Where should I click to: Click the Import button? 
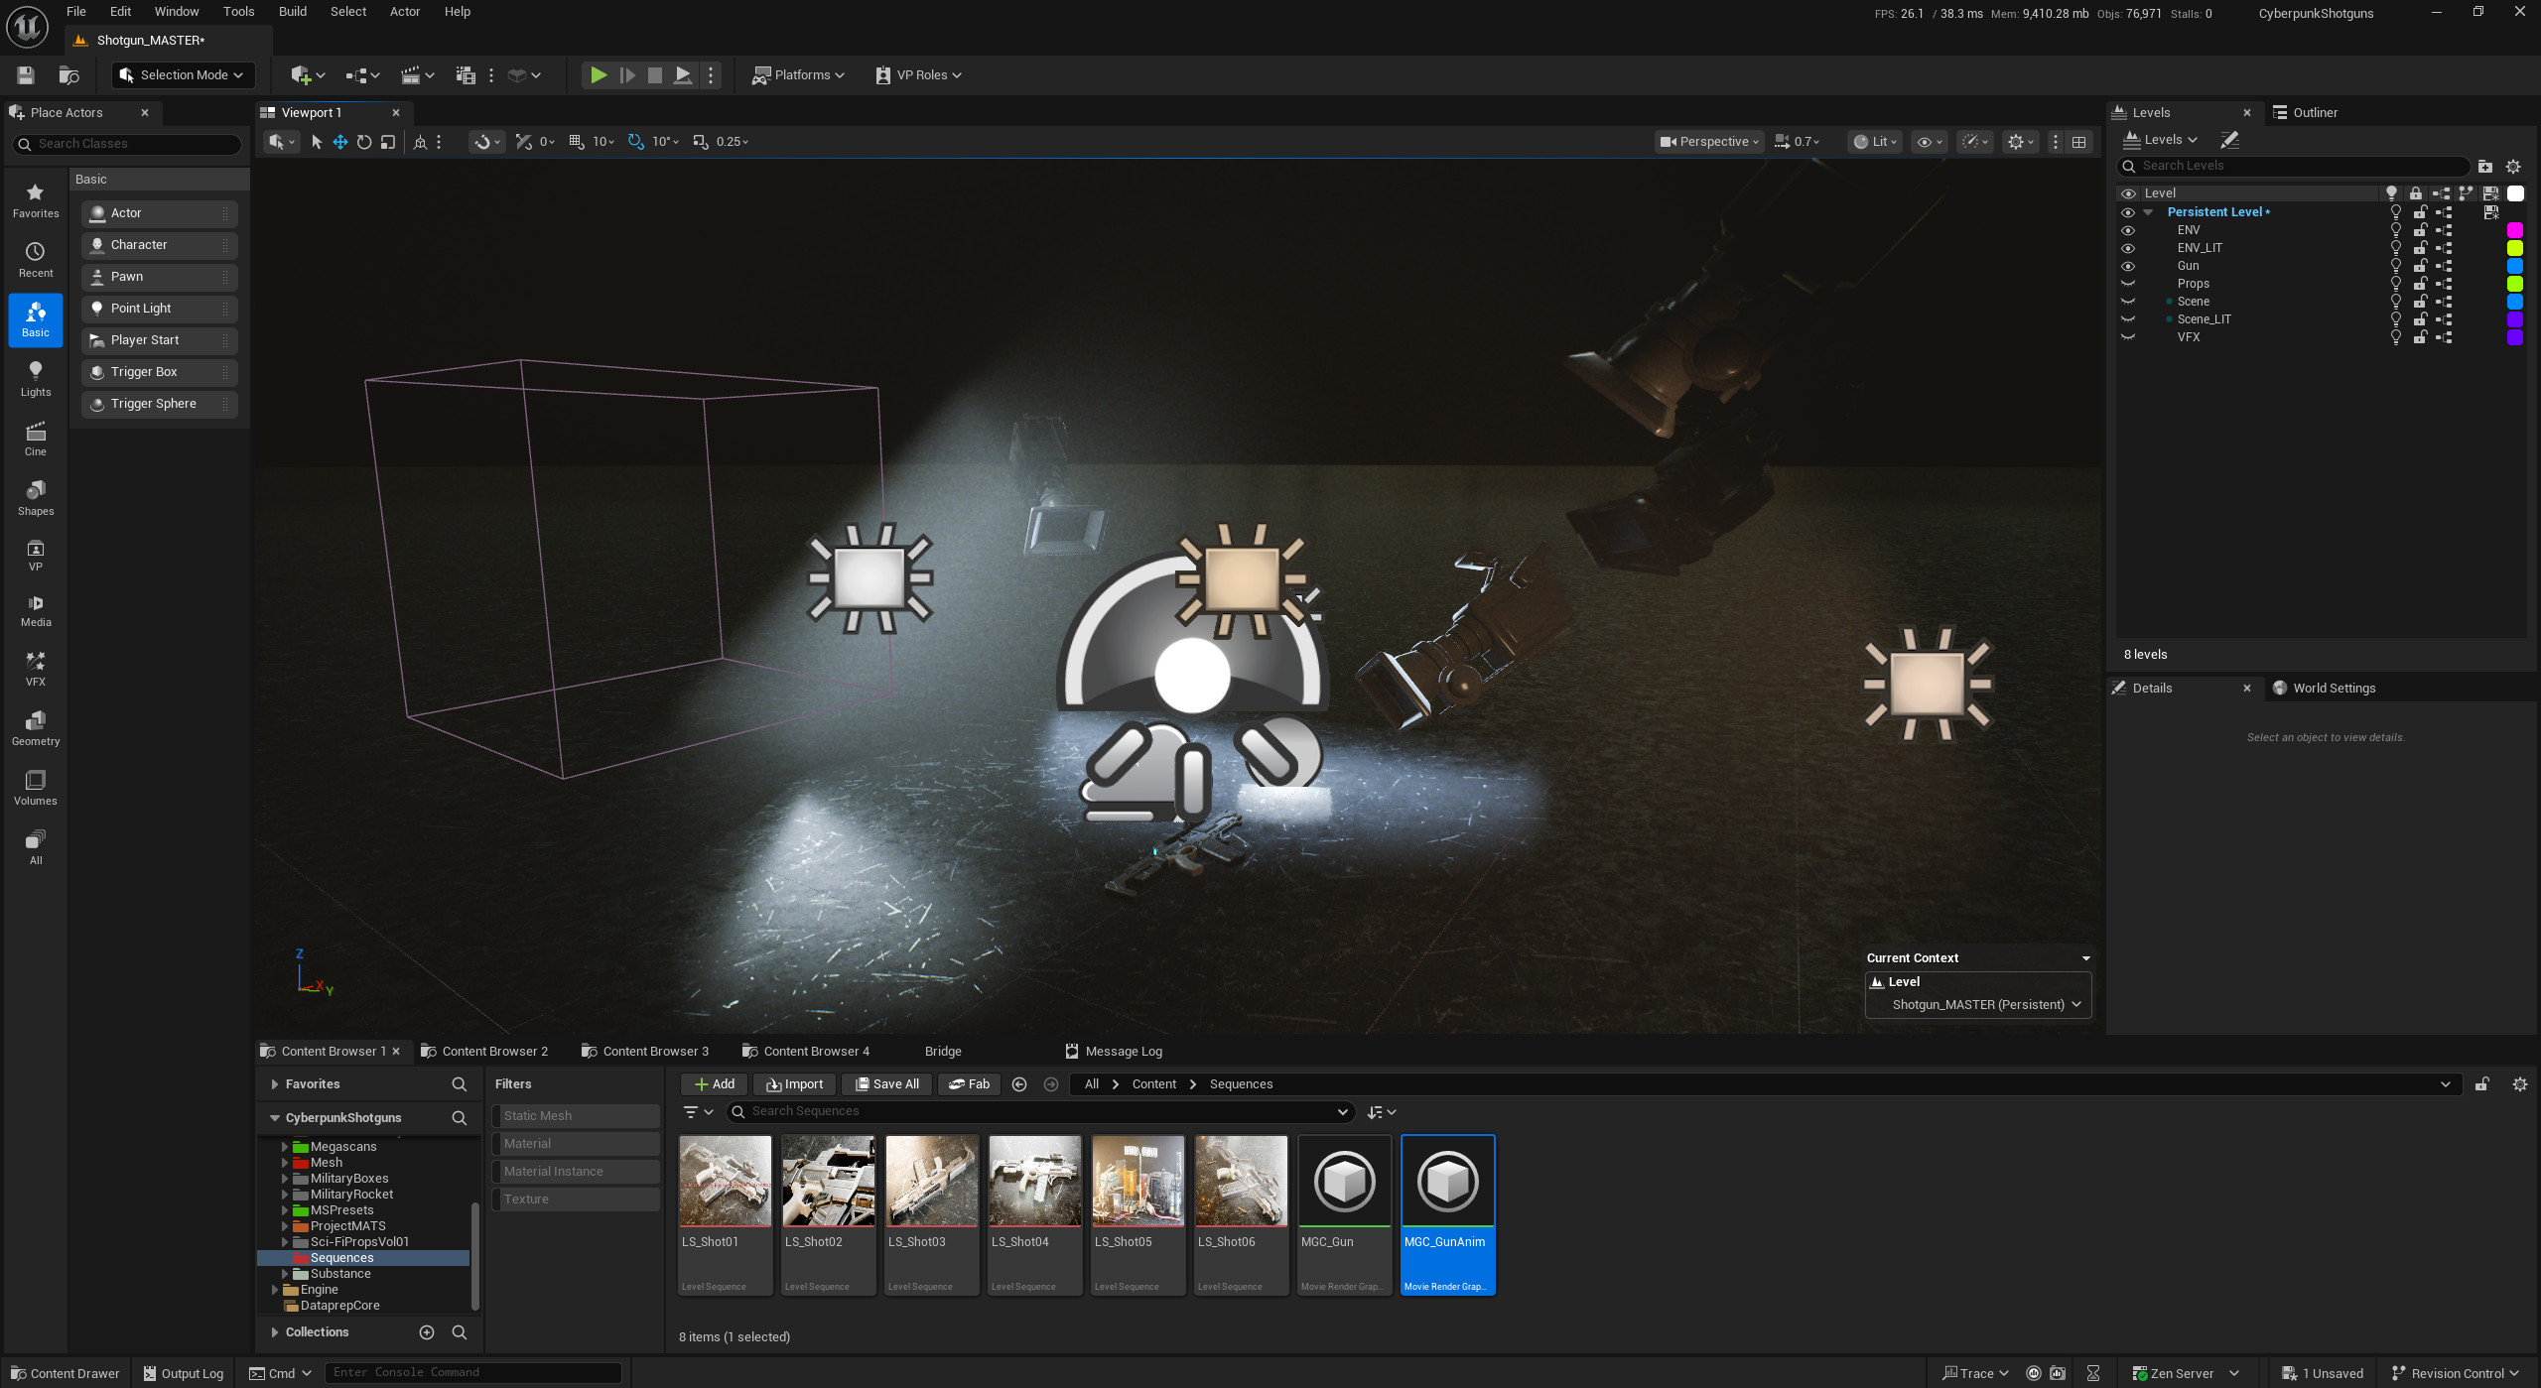[794, 1083]
